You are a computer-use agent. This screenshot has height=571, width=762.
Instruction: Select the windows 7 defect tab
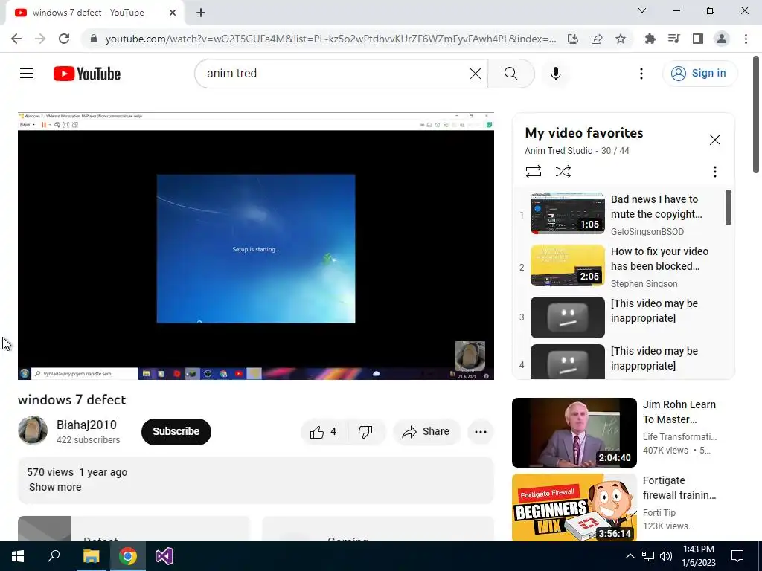[95, 13]
